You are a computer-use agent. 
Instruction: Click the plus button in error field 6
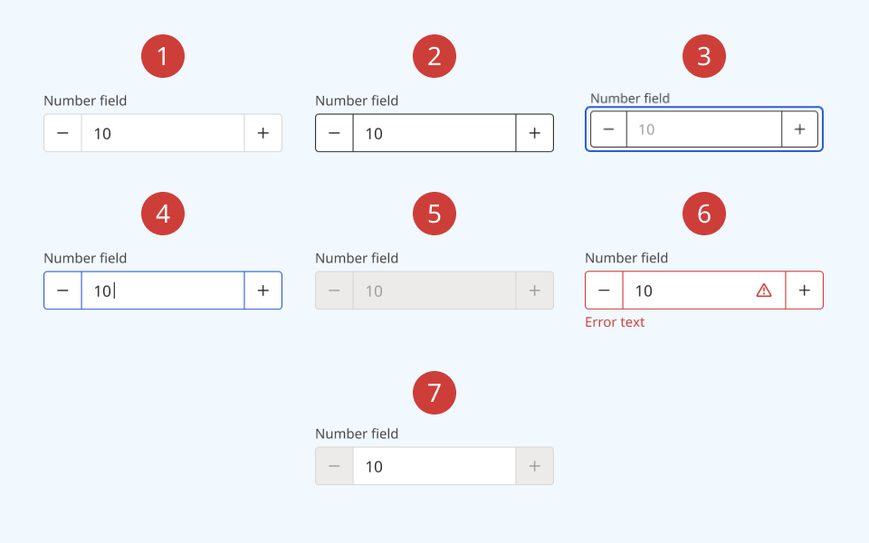tap(805, 291)
